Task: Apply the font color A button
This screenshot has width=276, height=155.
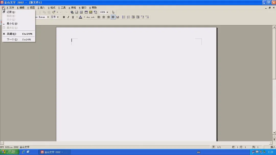Action: tap(80, 17)
